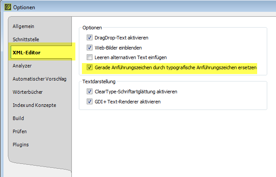The image size is (276, 177).
Task: Enable Leeren alternativen Text einfügen
Action: click(90, 57)
